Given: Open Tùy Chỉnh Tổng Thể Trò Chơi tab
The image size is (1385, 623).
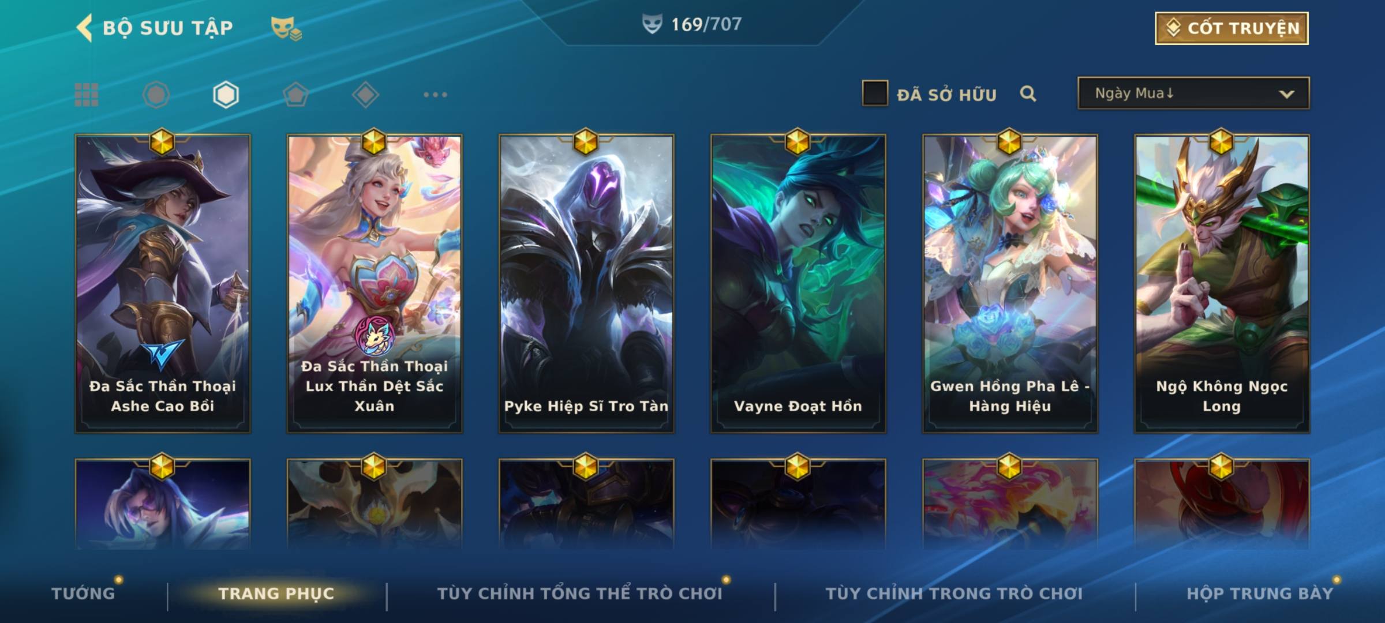Looking at the screenshot, I should [x=579, y=593].
